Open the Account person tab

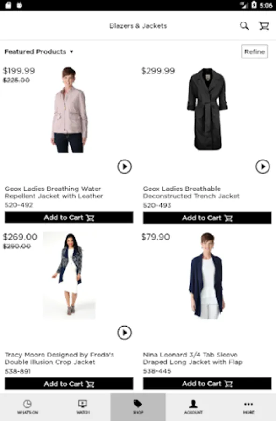pyautogui.click(x=193, y=407)
